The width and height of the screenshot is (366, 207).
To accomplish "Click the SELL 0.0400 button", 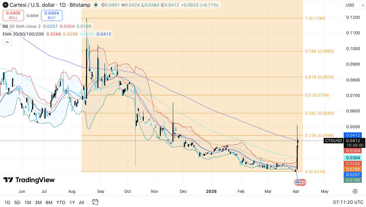I will pyautogui.click(x=13, y=16).
